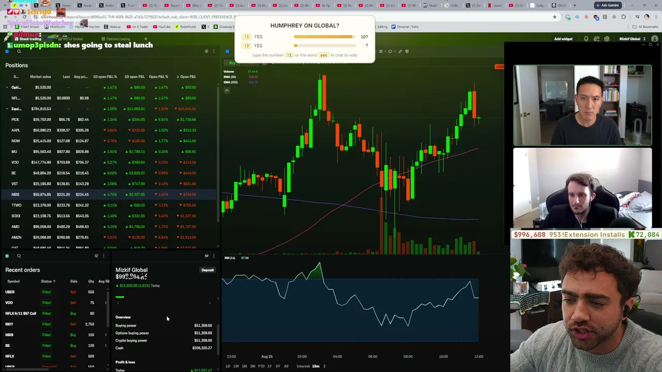Select the 1D chart range
The width and height of the screenshot is (662, 372).
pyautogui.click(x=228, y=366)
